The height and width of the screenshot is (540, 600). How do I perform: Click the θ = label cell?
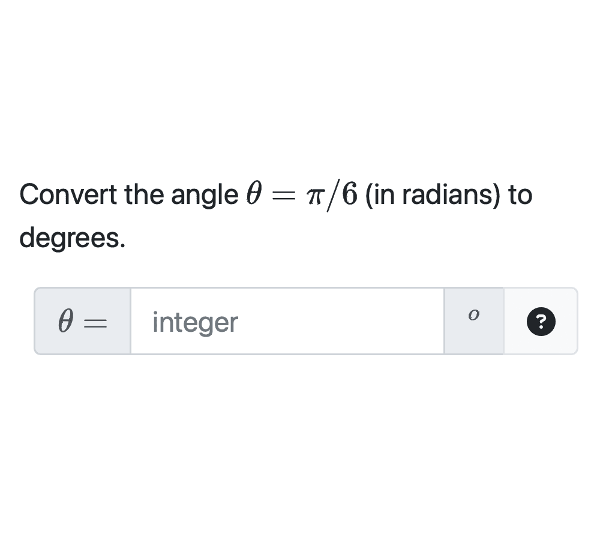[x=82, y=321]
